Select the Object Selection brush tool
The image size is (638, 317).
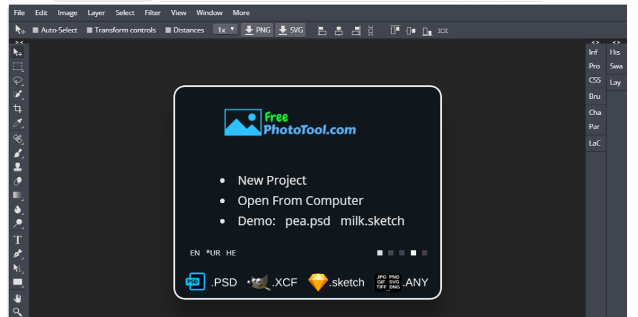(x=17, y=94)
